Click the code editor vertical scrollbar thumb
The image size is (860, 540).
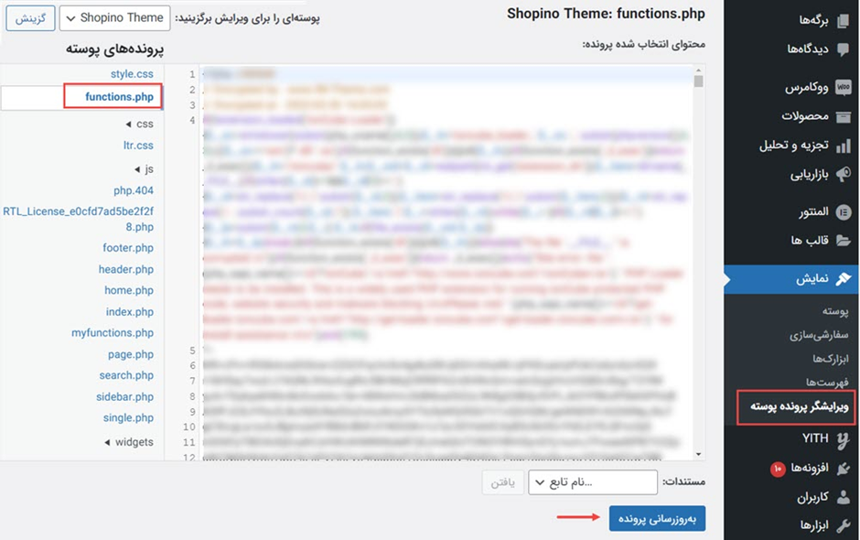click(x=698, y=81)
